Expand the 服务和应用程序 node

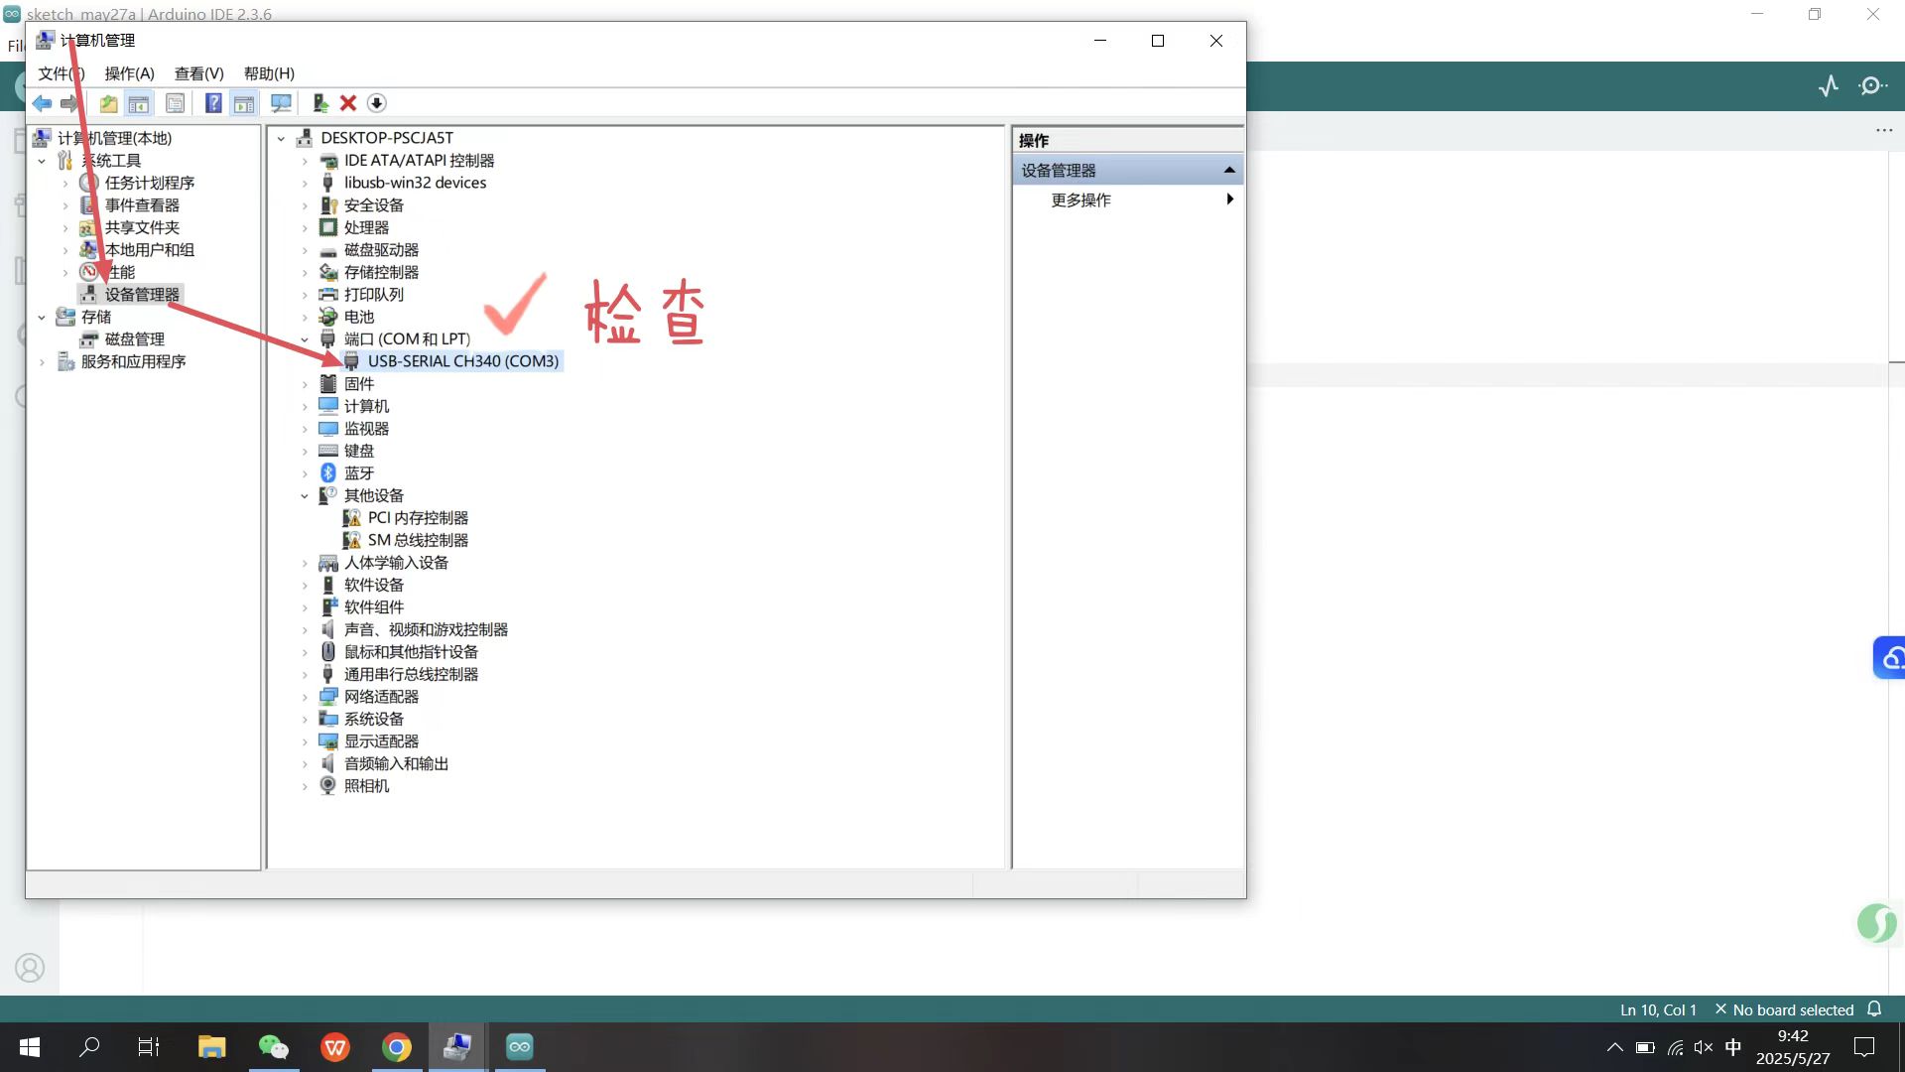tap(42, 362)
